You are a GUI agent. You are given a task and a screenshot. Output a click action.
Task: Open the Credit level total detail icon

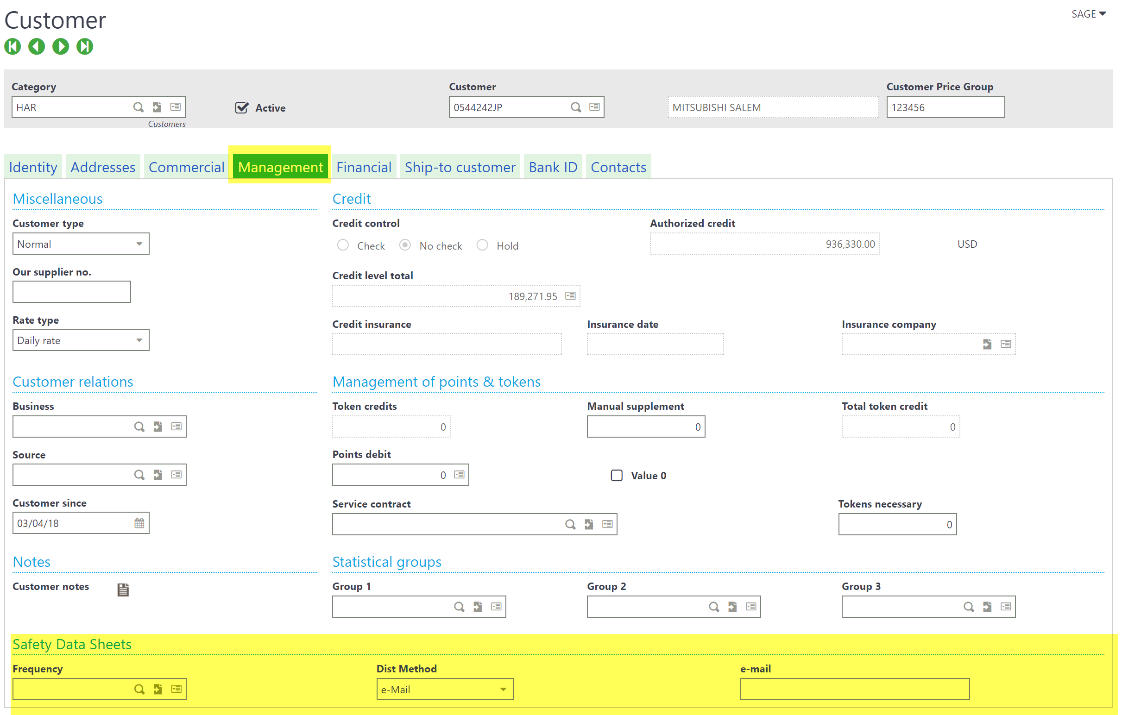(570, 296)
